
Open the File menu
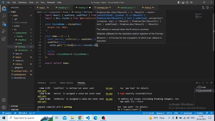(8, 2)
